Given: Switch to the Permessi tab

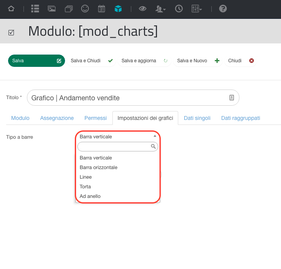Looking at the screenshot, I should tap(95, 118).
